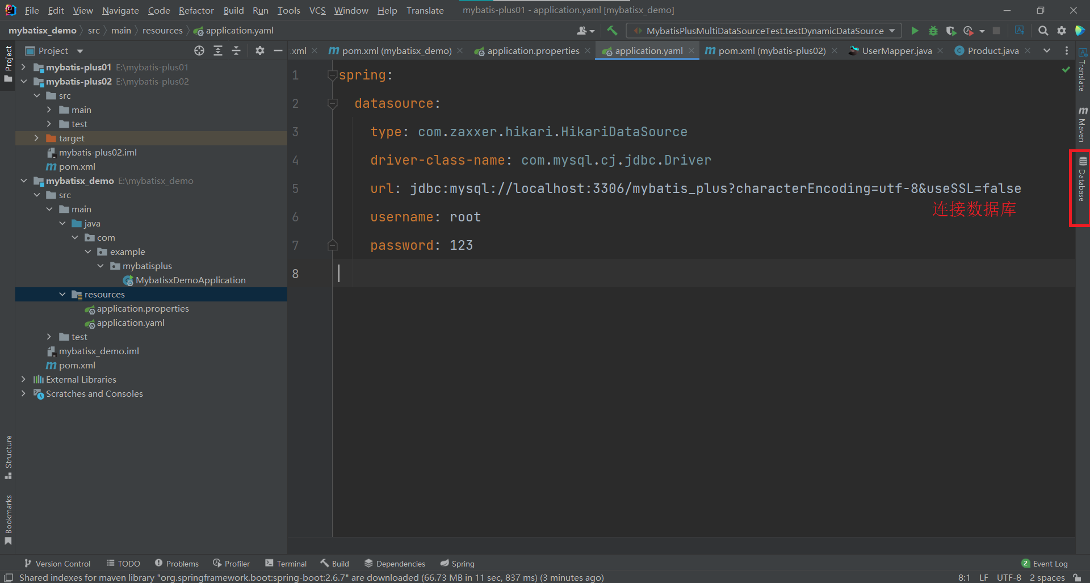Open Search Everywhere magnifier icon

click(1043, 31)
